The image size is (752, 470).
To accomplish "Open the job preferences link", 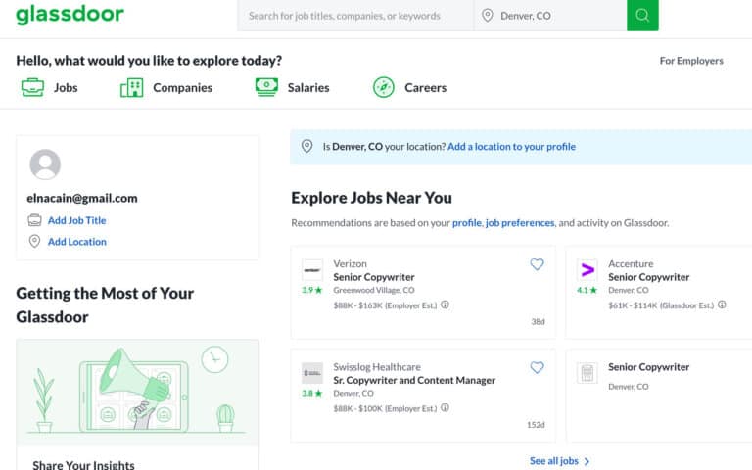I will click(x=520, y=223).
